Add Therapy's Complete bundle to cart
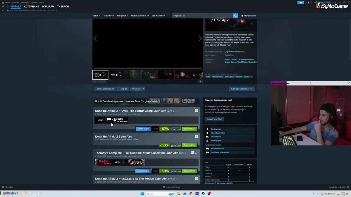The image size is (351, 197). (189, 171)
